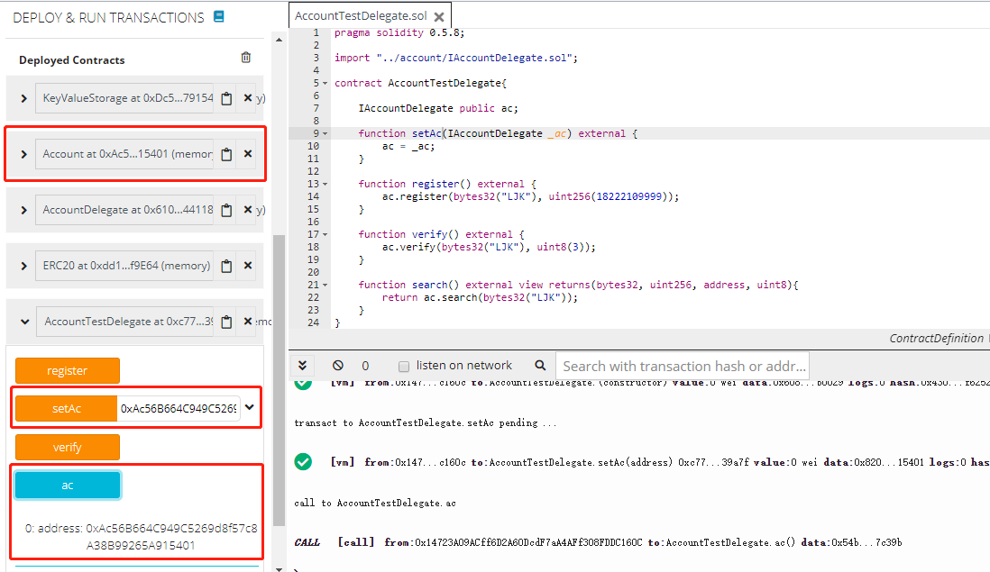Fold the contract definition at line 5

coord(325,83)
